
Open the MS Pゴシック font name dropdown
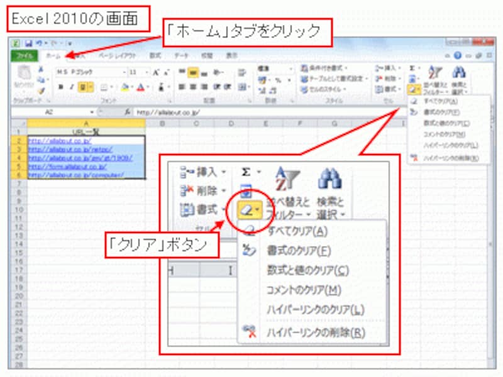(x=124, y=72)
